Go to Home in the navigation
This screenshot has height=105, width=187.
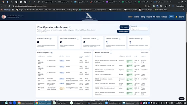pos(130,17)
